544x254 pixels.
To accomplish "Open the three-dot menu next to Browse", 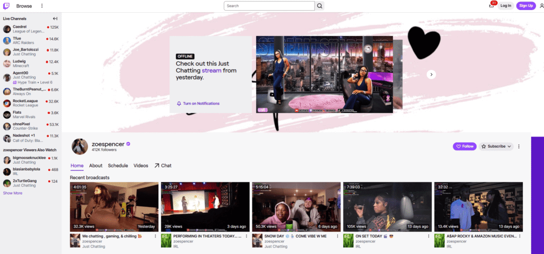I will [x=42, y=6].
